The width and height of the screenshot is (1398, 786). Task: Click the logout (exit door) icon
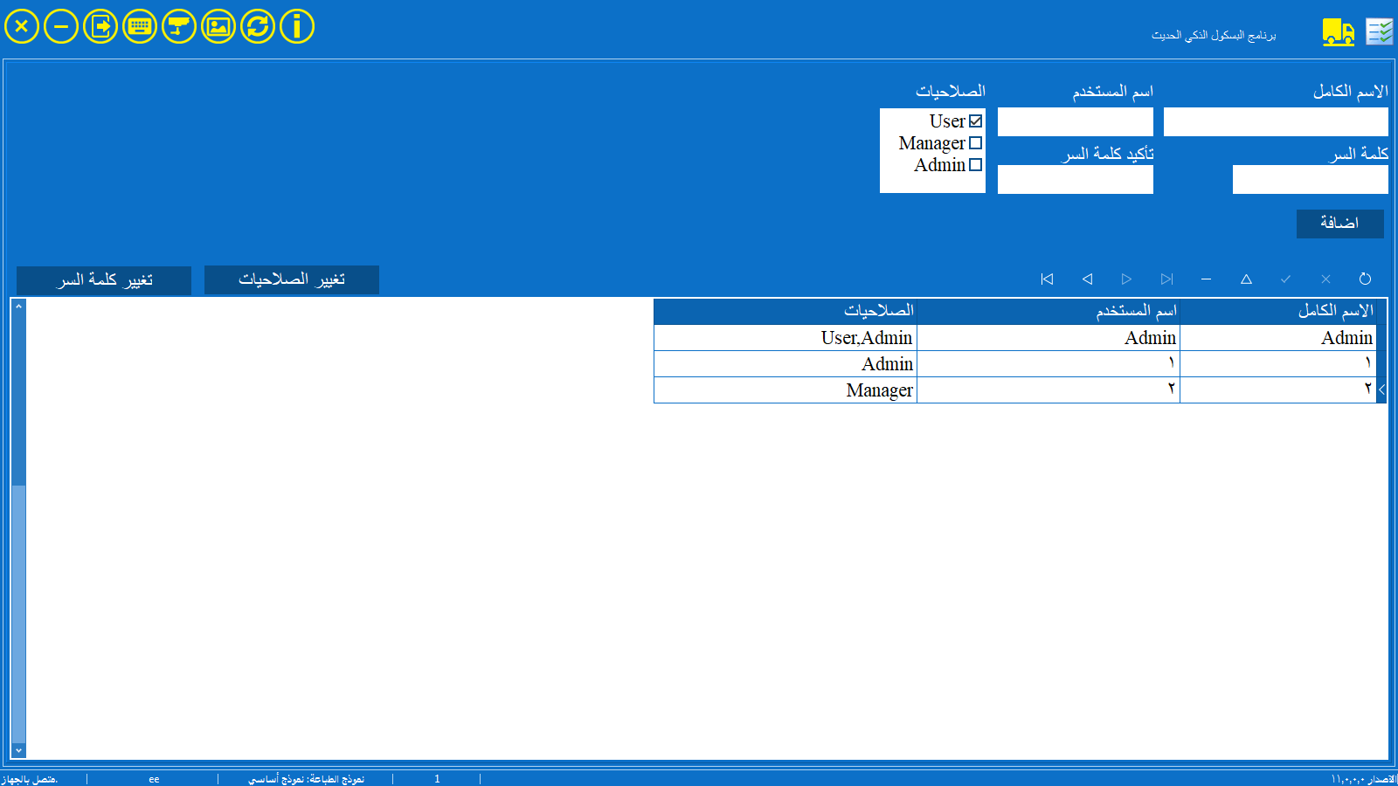tap(100, 26)
